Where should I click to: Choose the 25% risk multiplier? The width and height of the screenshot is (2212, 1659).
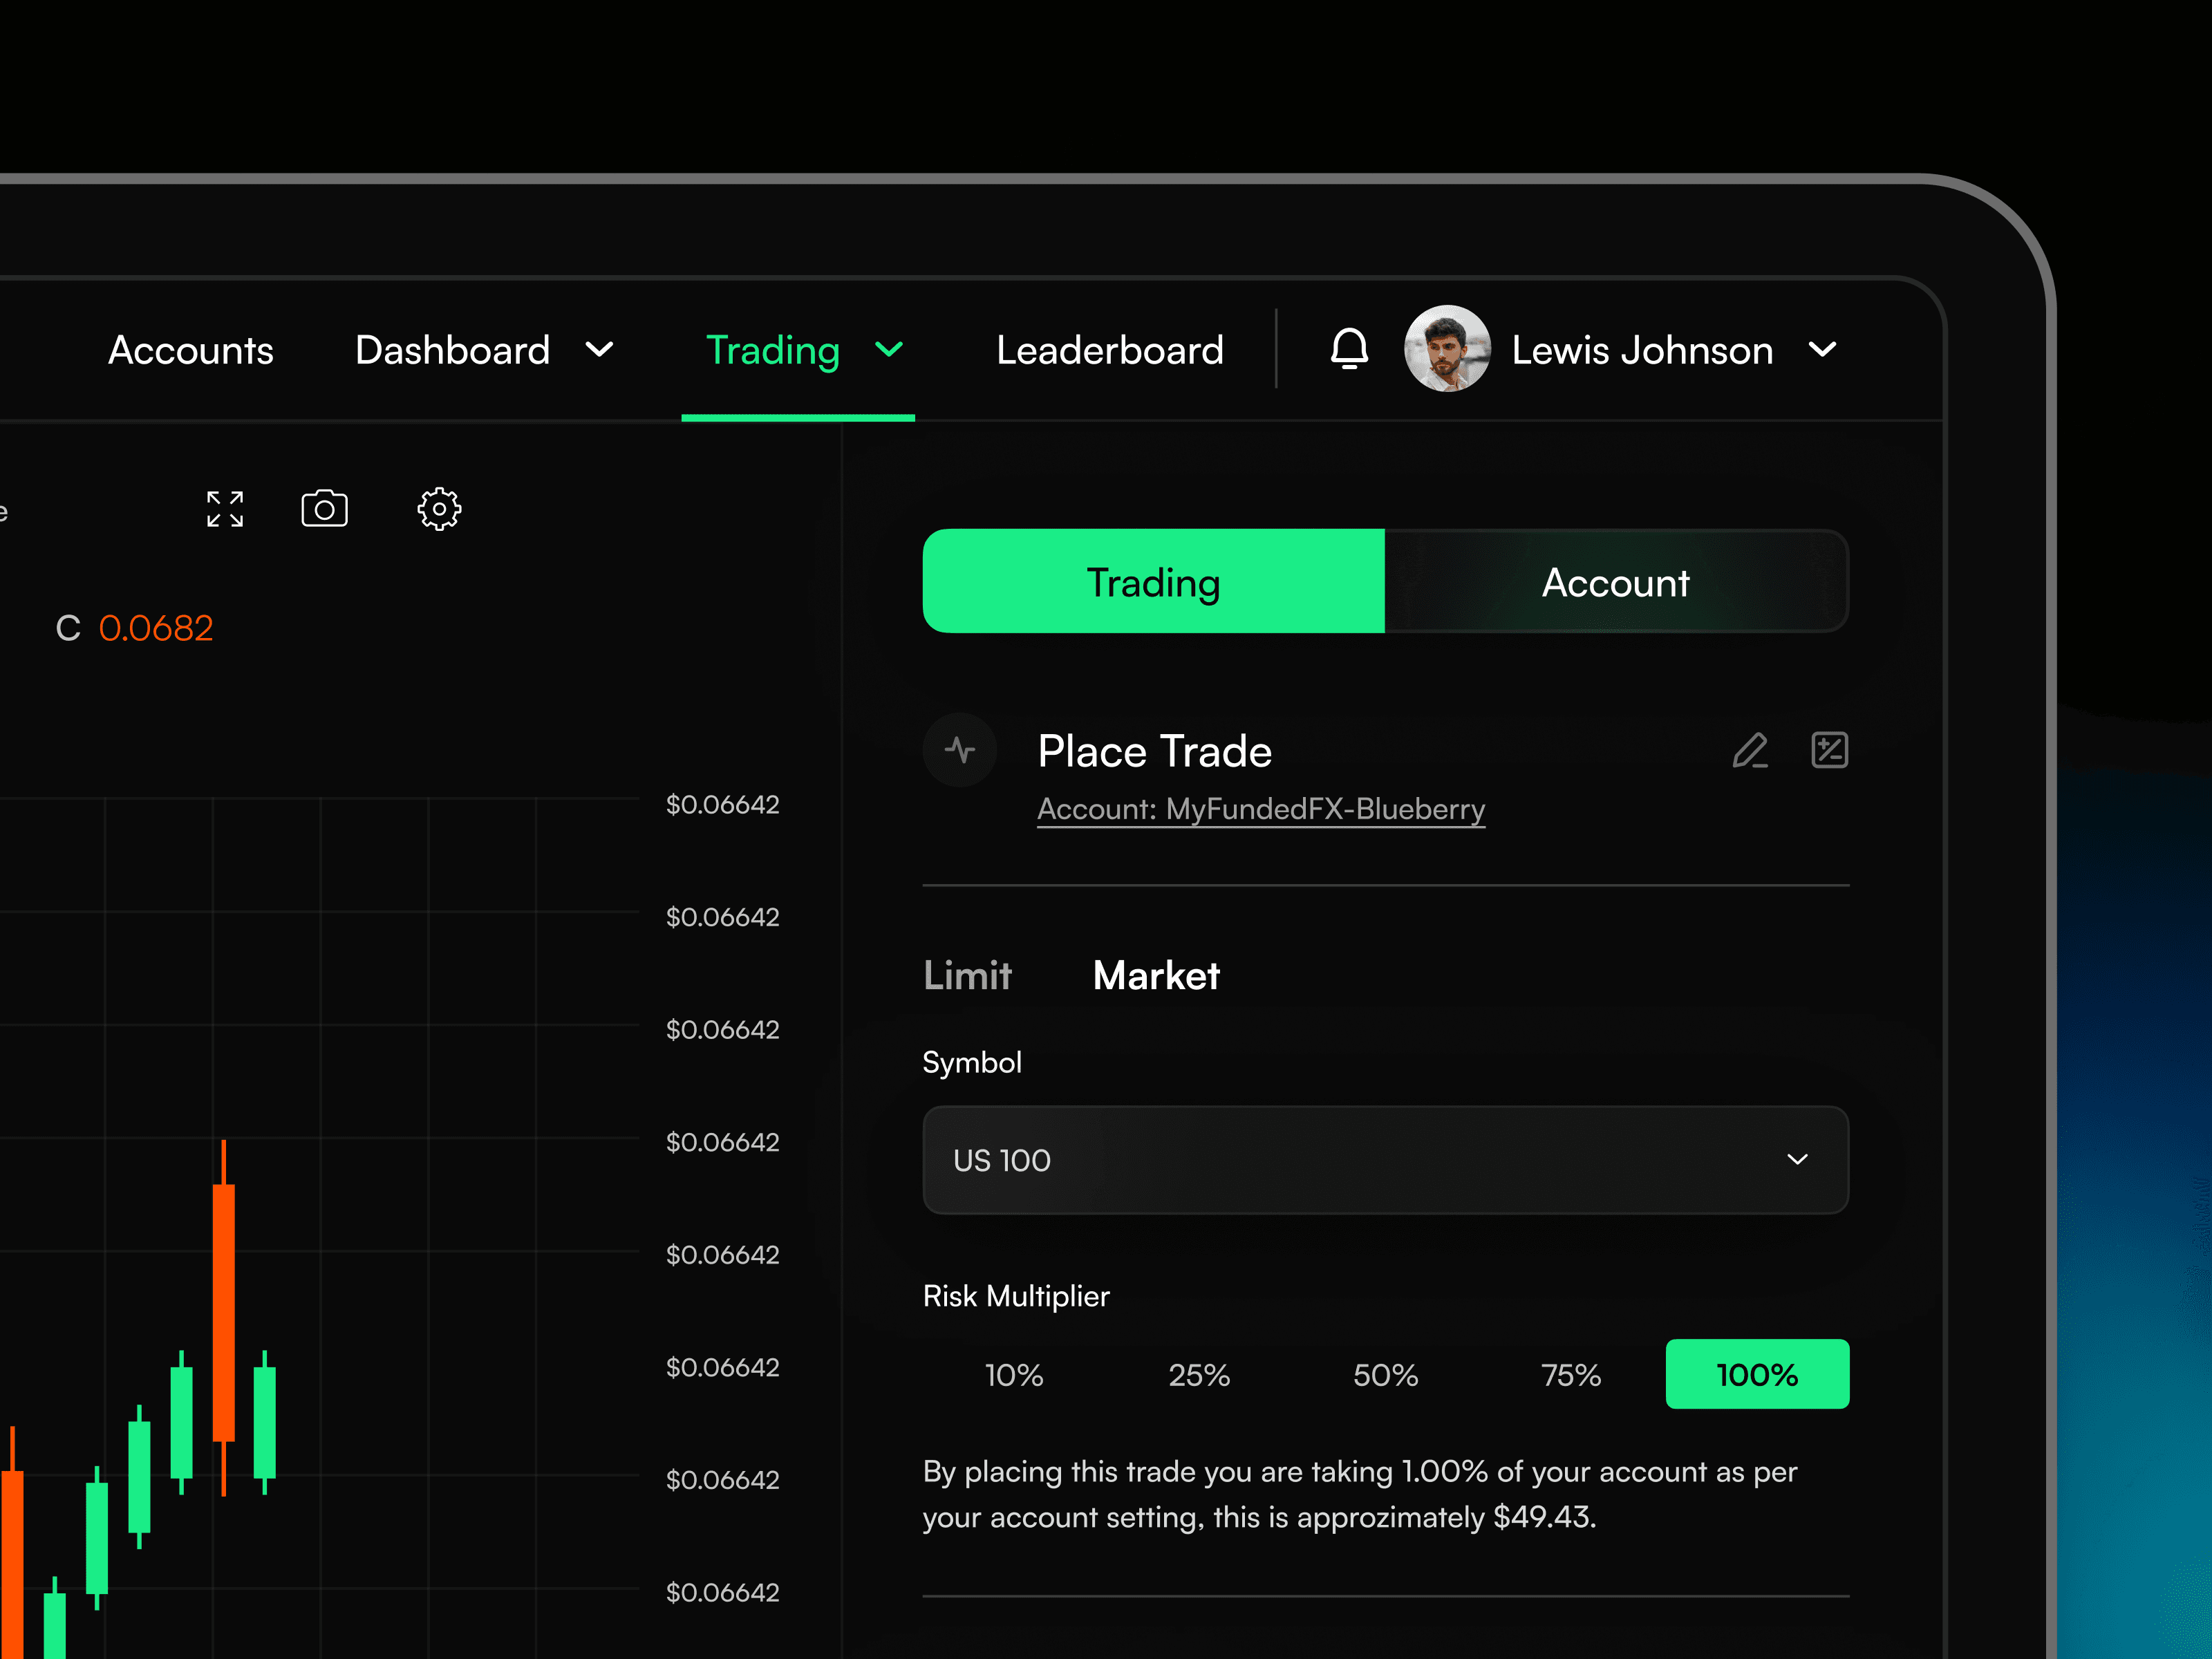[x=1199, y=1375]
